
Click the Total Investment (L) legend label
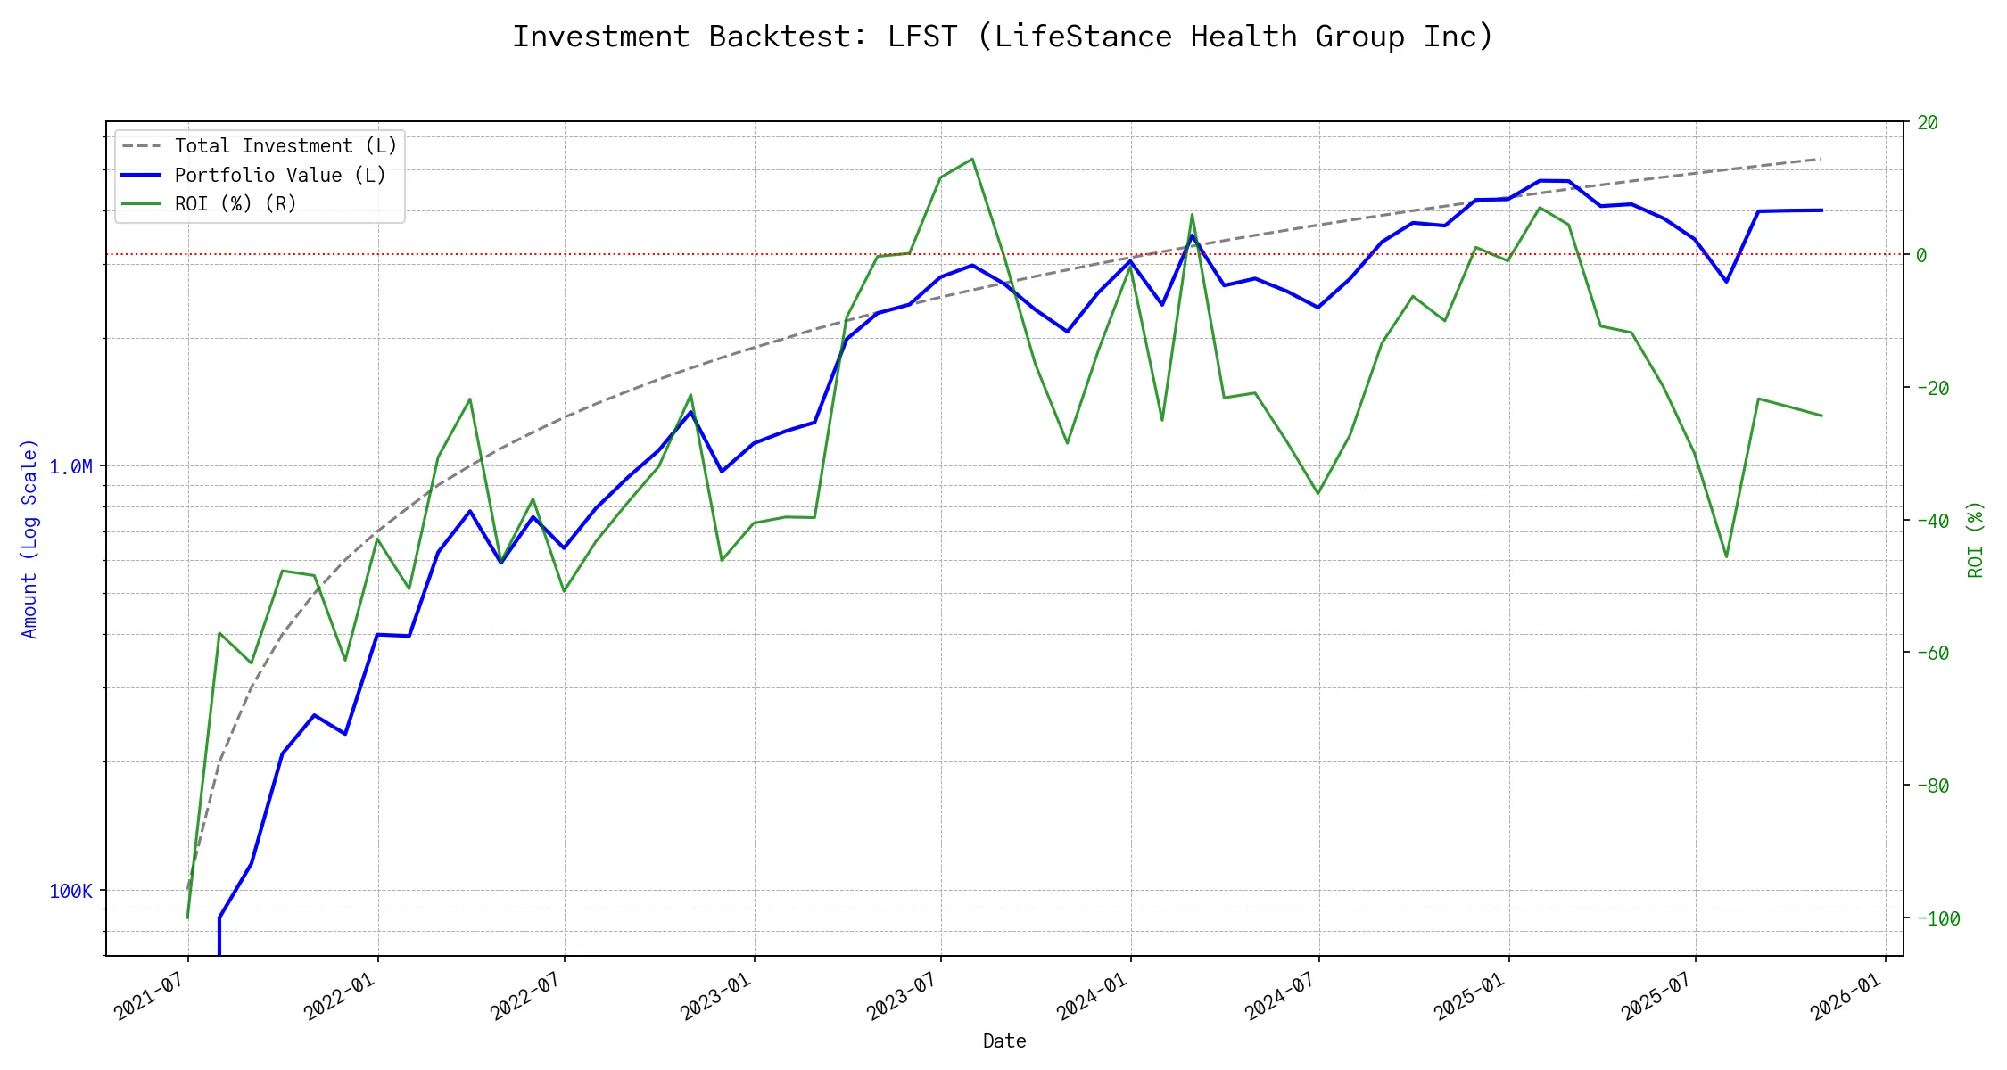285,146
